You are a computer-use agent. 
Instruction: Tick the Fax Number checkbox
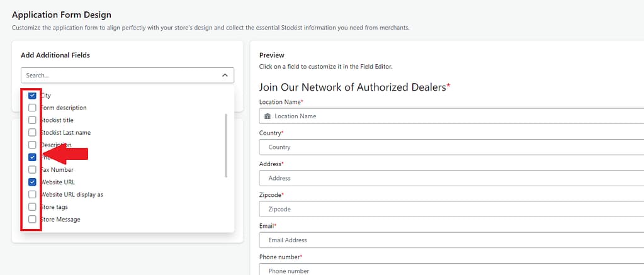[x=32, y=170]
